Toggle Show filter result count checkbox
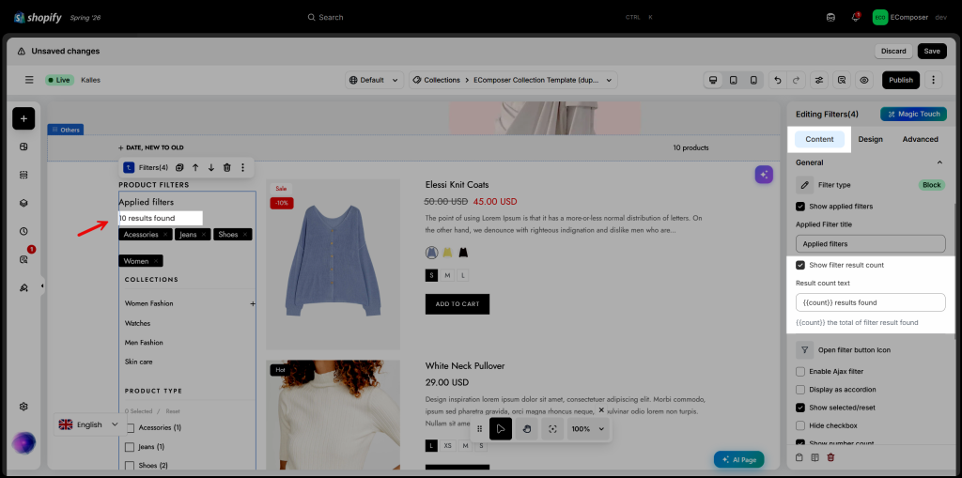This screenshot has width=962, height=478. (x=800, y=265)
